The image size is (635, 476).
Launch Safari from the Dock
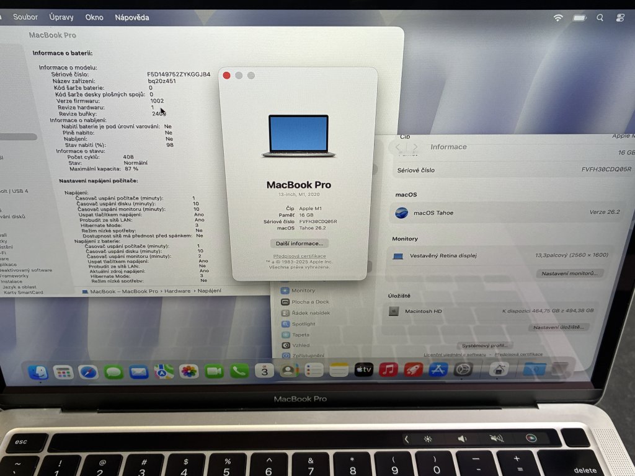point(89,372)
